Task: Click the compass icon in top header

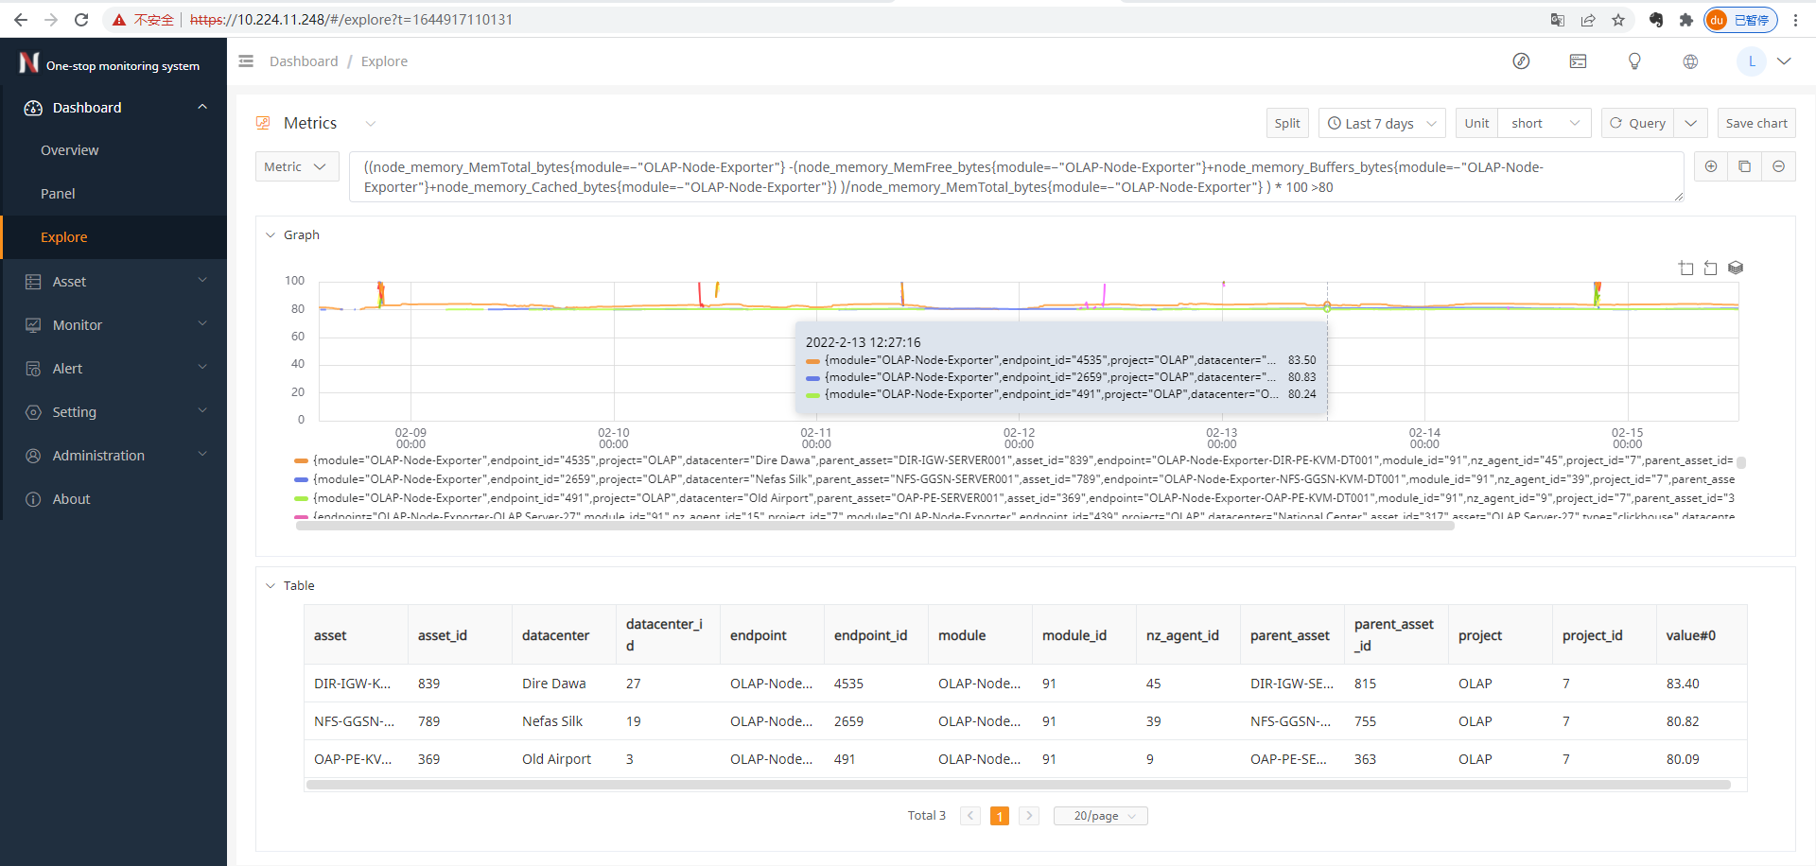Action: pyautogui.click(x=1521, y=61)
